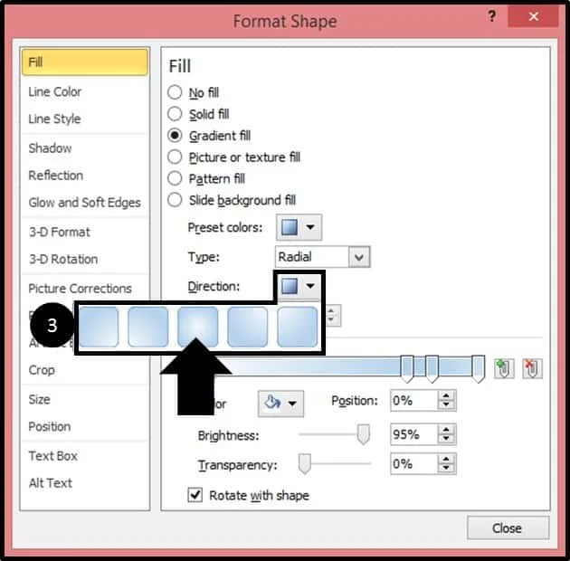This screenshot has width=570, height=561.
Task: Open the Preset colors swatch dropdown
Action: [x=299, y=228]
